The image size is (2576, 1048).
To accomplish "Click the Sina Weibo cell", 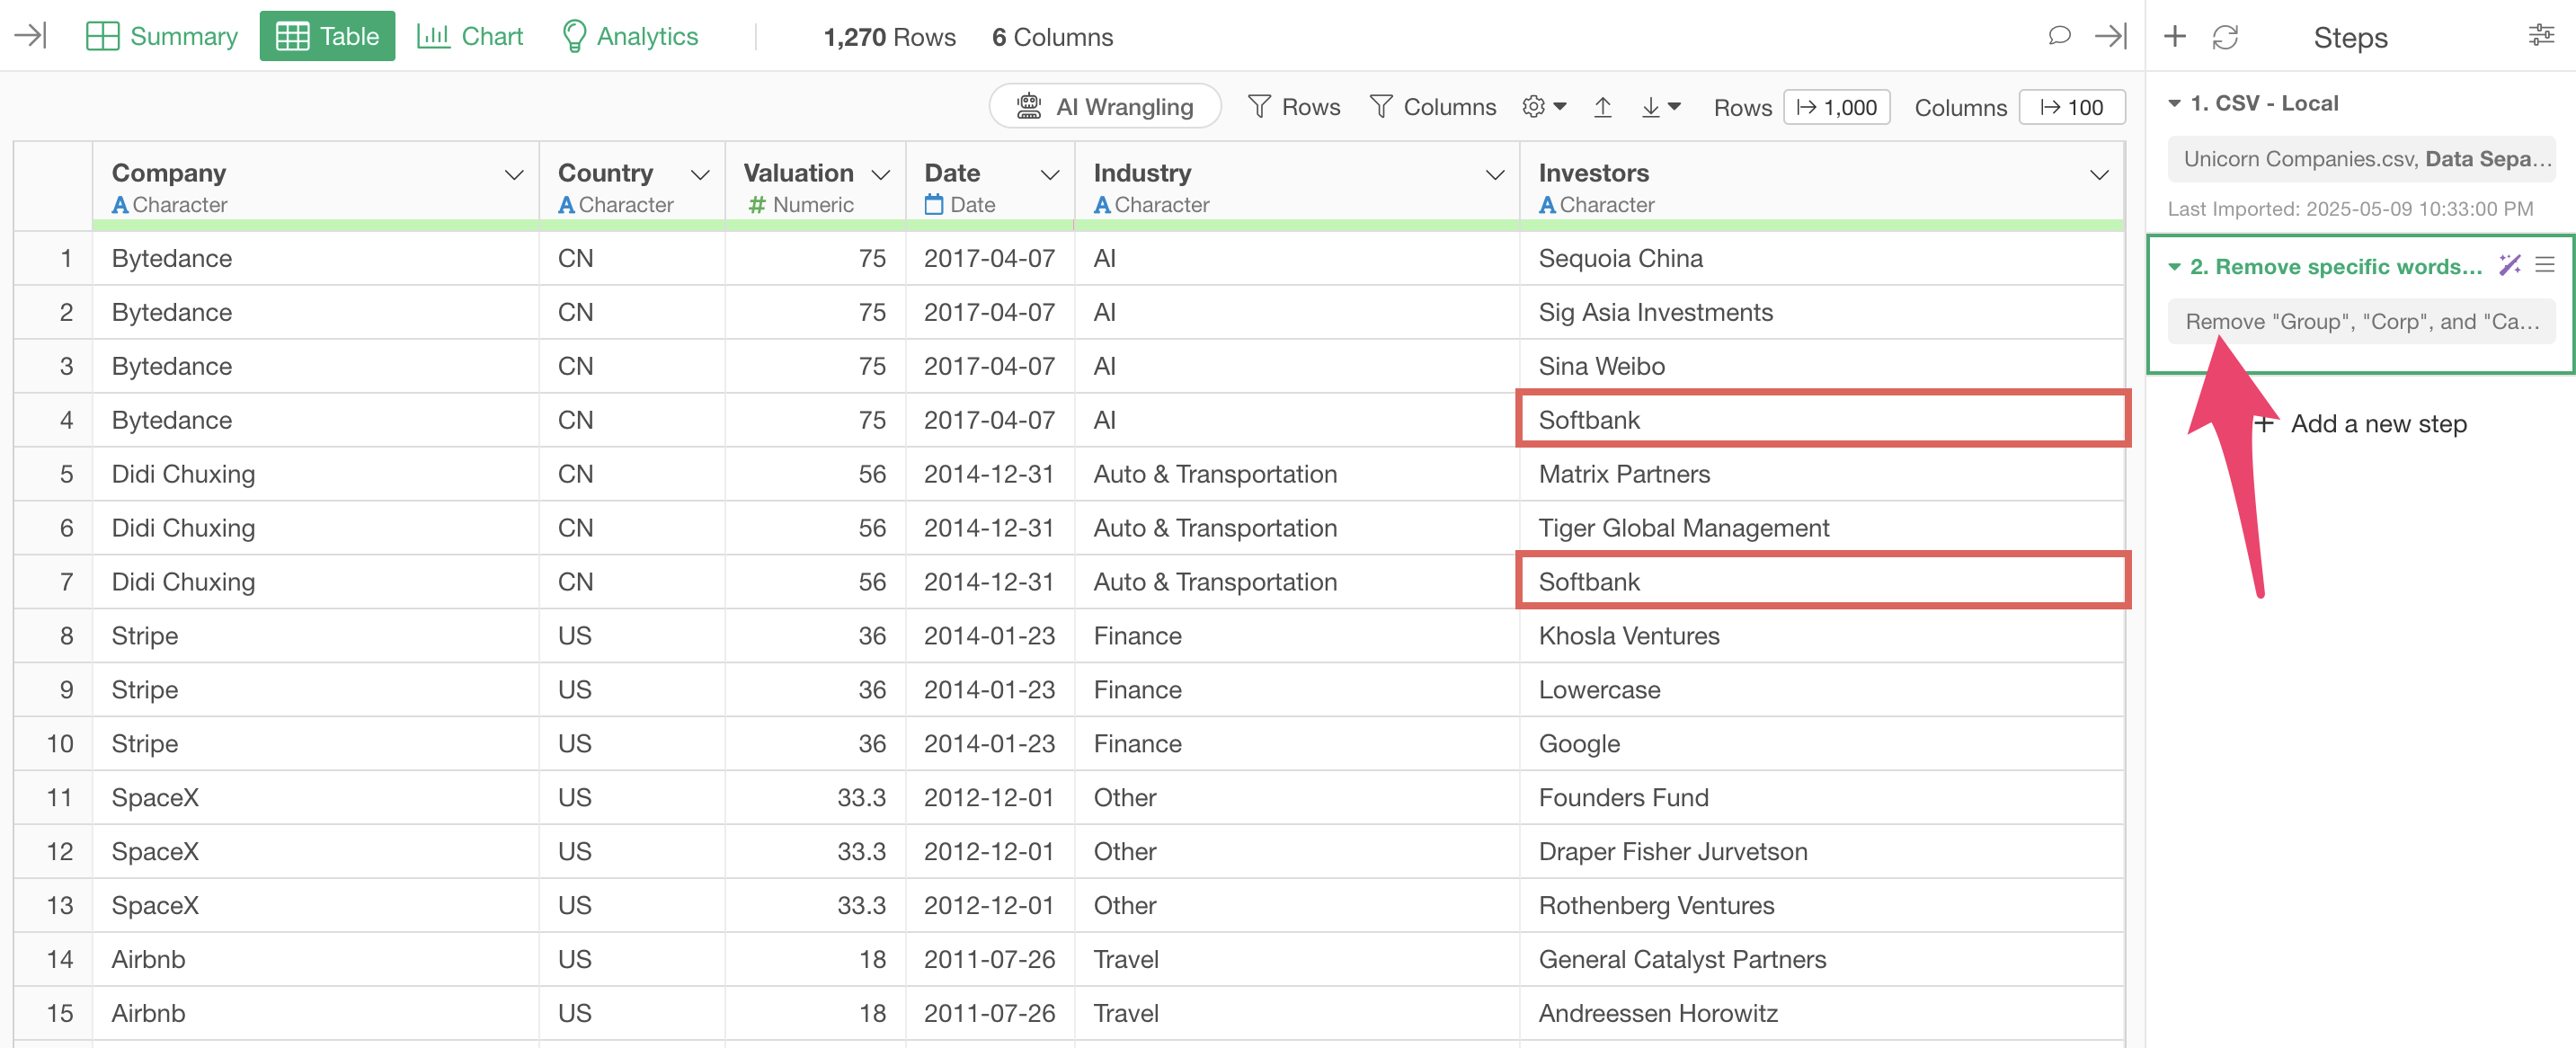I will (x=1821, y=366).
